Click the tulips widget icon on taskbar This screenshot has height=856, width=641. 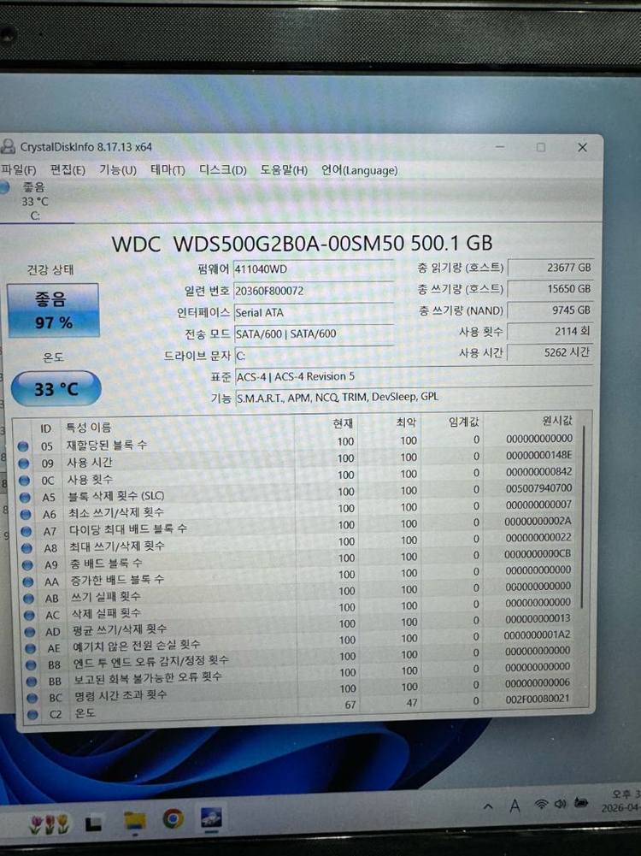(49, 824)
